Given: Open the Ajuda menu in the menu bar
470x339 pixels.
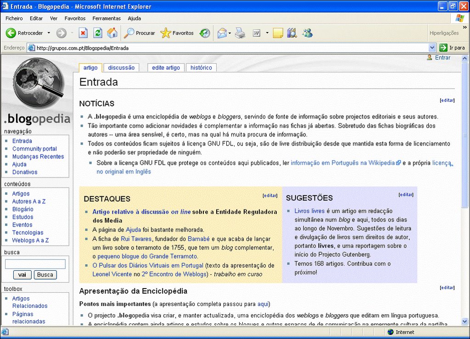Looking at the screenshot, I should [134, 18].
